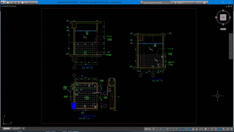This screenshot has width=234, height=132.
Task: Click the Redo arrow icon
Action: (x=32, y=3)
